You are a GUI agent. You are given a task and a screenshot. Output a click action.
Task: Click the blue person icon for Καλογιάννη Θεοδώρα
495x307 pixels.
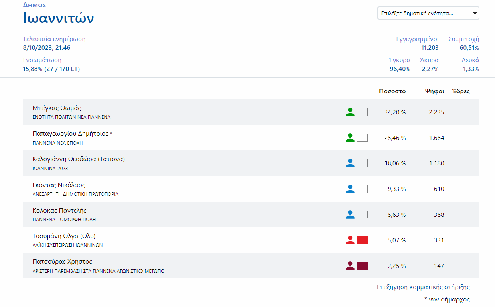coord(350,163)
